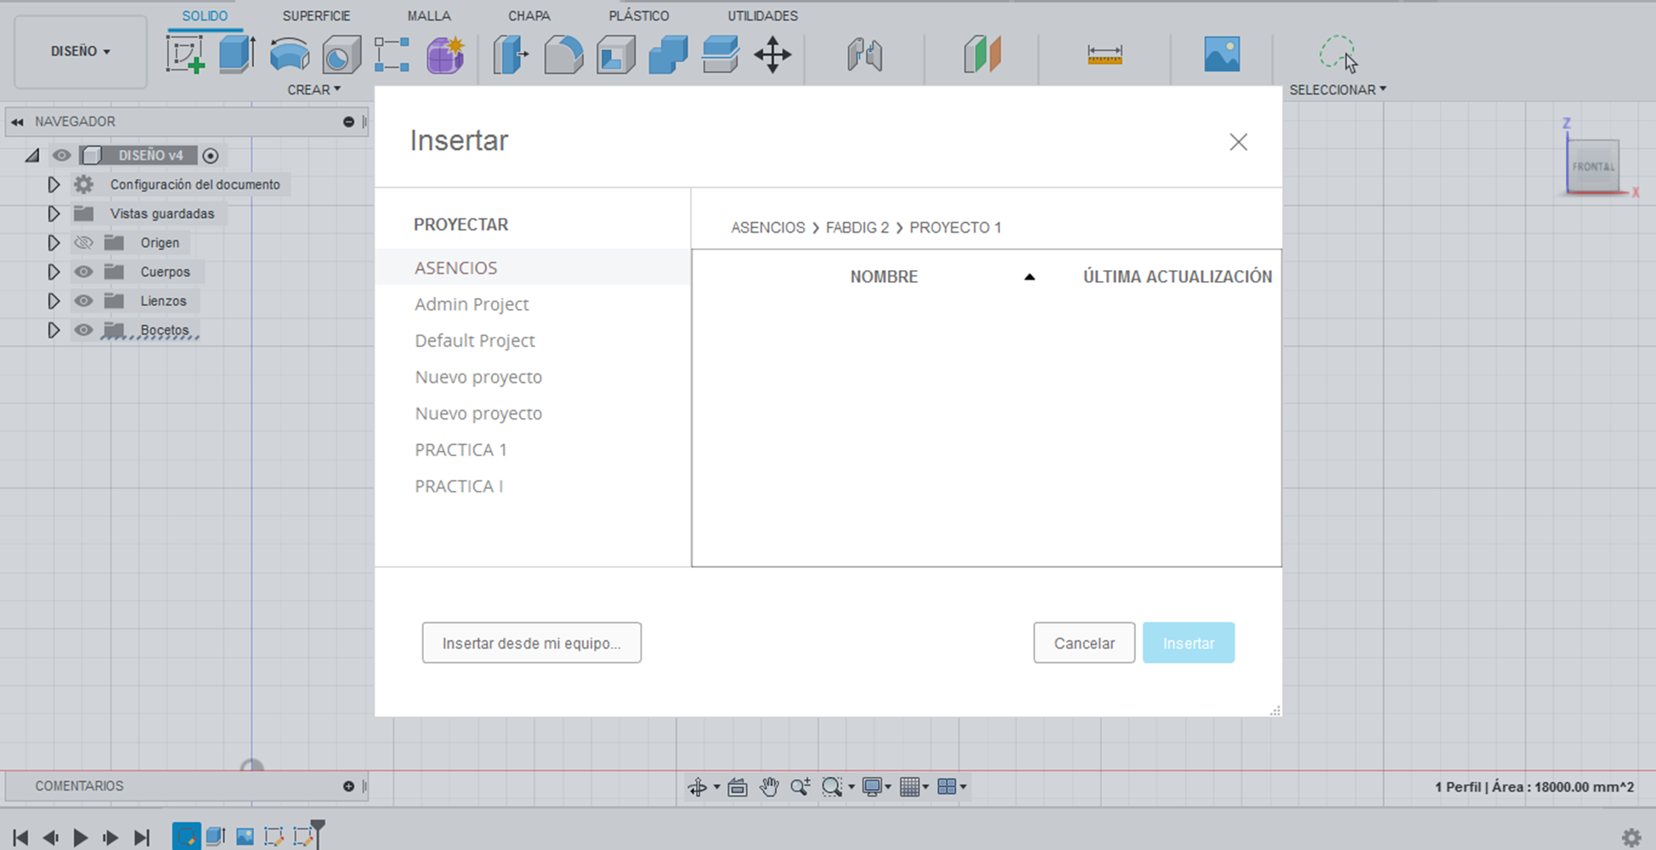This screenshot has width=1656, height=850.
Task: Open the viewports layout icon
Action: point(947,787)
